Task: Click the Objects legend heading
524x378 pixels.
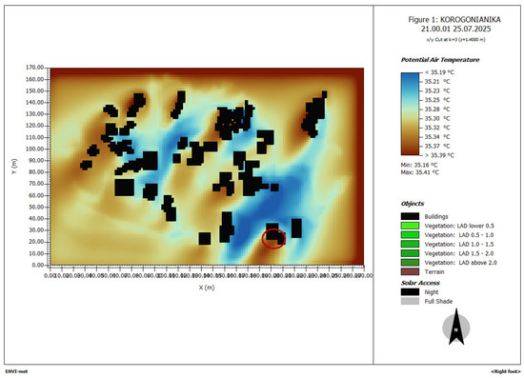Action: pos(413,204)
